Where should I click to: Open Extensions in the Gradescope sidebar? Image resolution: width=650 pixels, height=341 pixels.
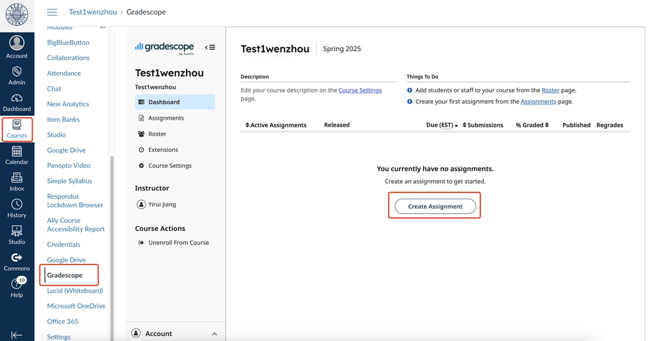163,150
